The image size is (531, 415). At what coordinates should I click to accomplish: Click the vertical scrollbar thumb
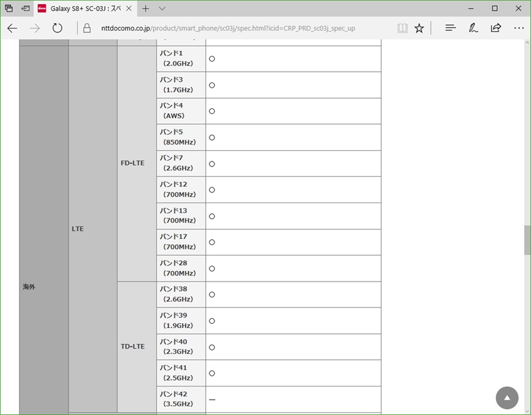(527, 240)
